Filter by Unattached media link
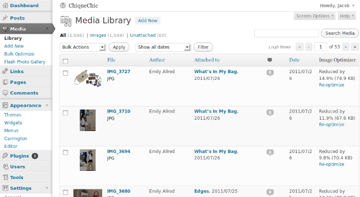The width and height of the screenshot is (360, 197). click(143, 35)
